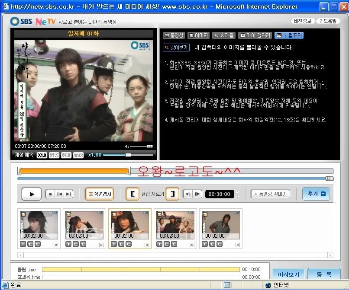Screen dimensions: 349x290
Task: Click the 등록 register button
Action: (x=324, y=274)
